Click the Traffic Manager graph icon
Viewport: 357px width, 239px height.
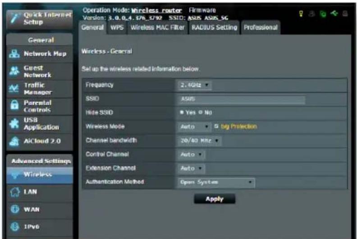click(14, 89)
